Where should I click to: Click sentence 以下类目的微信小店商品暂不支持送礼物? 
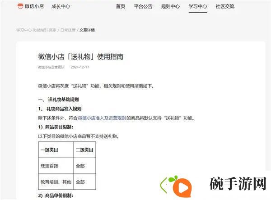coord(79,136)
